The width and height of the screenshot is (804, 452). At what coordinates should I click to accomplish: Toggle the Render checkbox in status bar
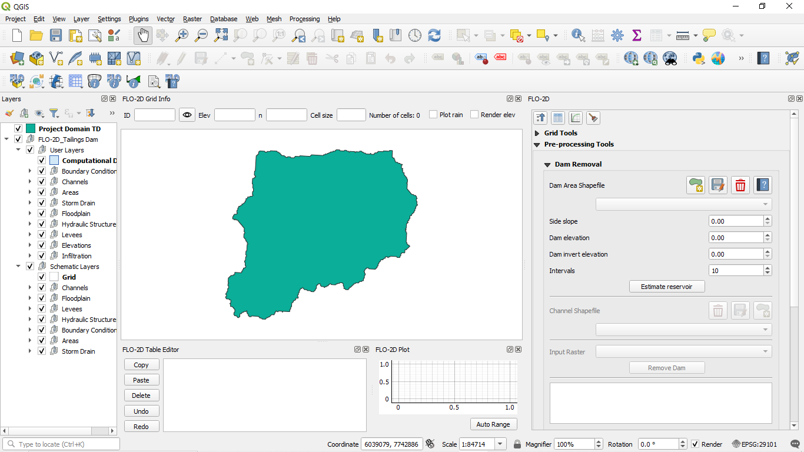coord(695,444)
